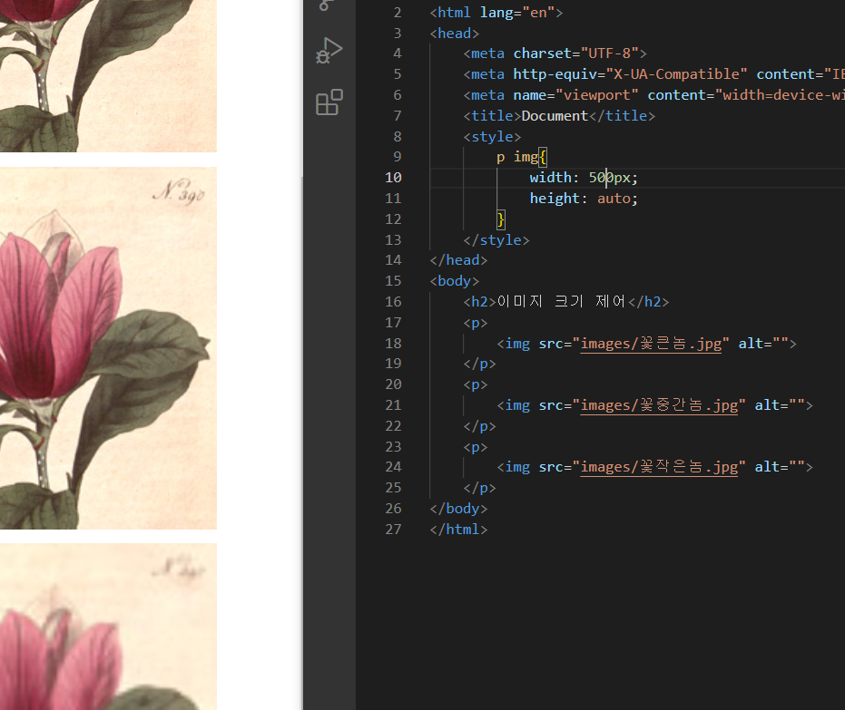Click the opening '<style>' tag
845x710 pixels.
[x=492, y=137]
